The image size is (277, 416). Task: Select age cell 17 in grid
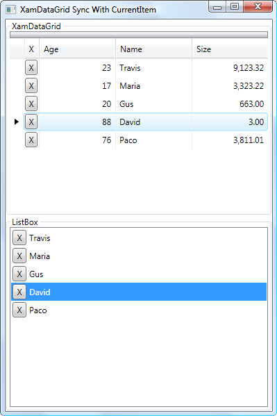pos(77,85)
